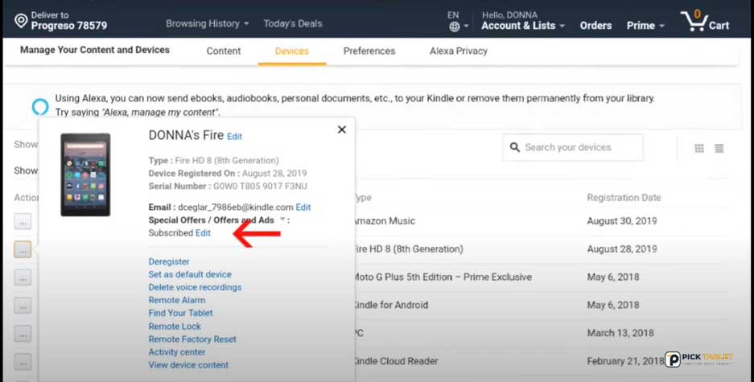Click the August 30, 2019 date cell
Screen dimensions: 754x382
(x=622, y=221)
